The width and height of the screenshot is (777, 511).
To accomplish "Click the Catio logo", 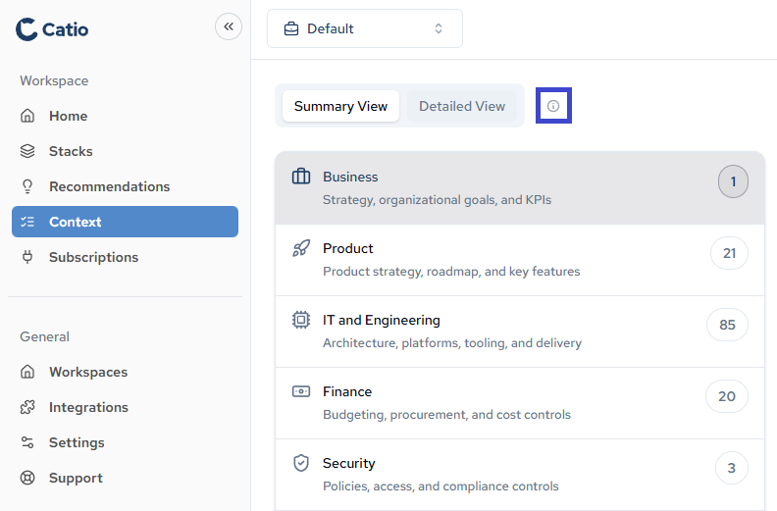I will [52, 29].
